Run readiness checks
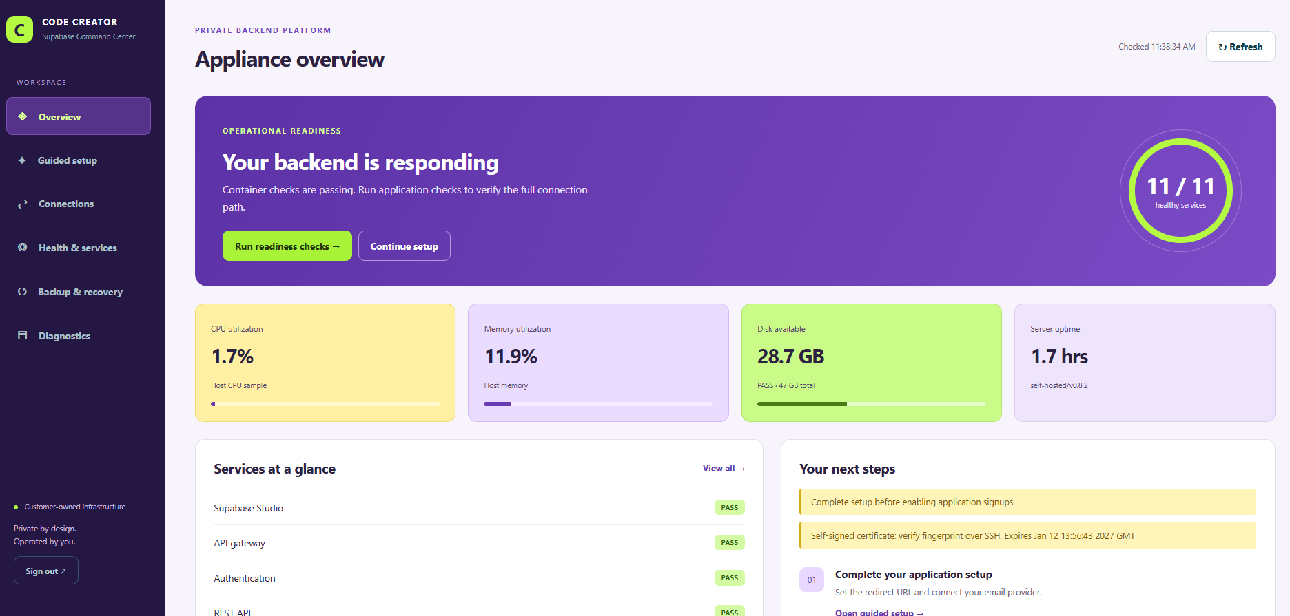 287,246
